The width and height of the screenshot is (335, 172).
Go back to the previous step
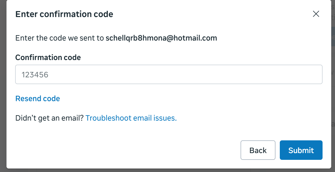[258, 150]
